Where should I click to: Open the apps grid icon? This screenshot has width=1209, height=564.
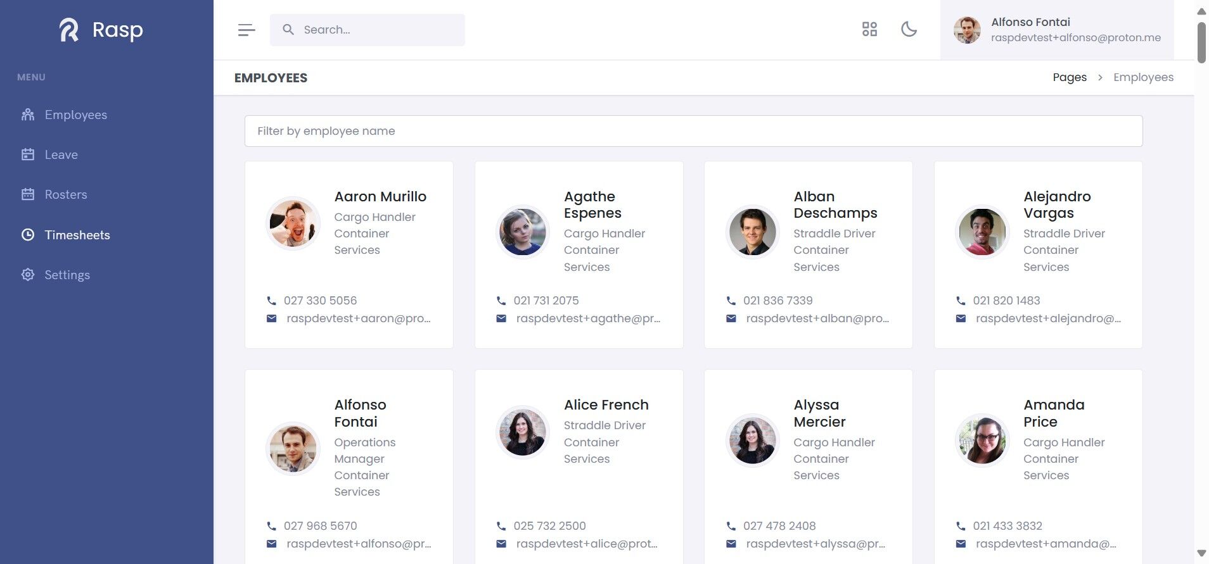(x=869, y=29)
